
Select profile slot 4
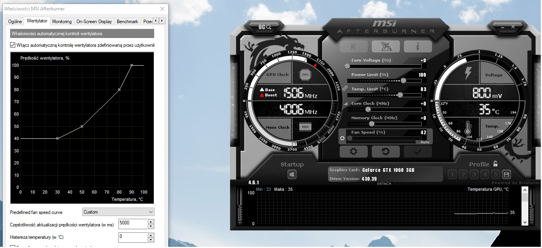[x=485, y=174]
